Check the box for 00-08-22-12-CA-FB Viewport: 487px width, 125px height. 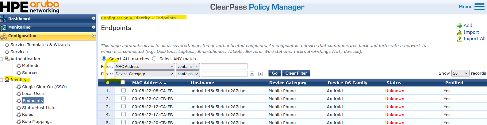tap(124, 106)
